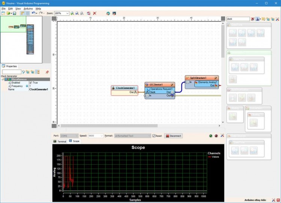Screen dimensions: 281x203
Task: Open the Format dropdown
Action: coord(149,136)
